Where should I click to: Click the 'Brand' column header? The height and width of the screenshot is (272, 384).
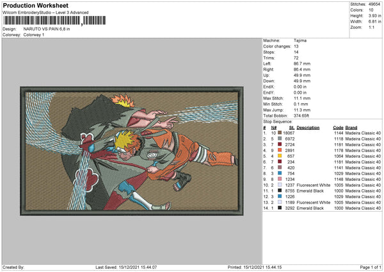[x=351, y=128]
